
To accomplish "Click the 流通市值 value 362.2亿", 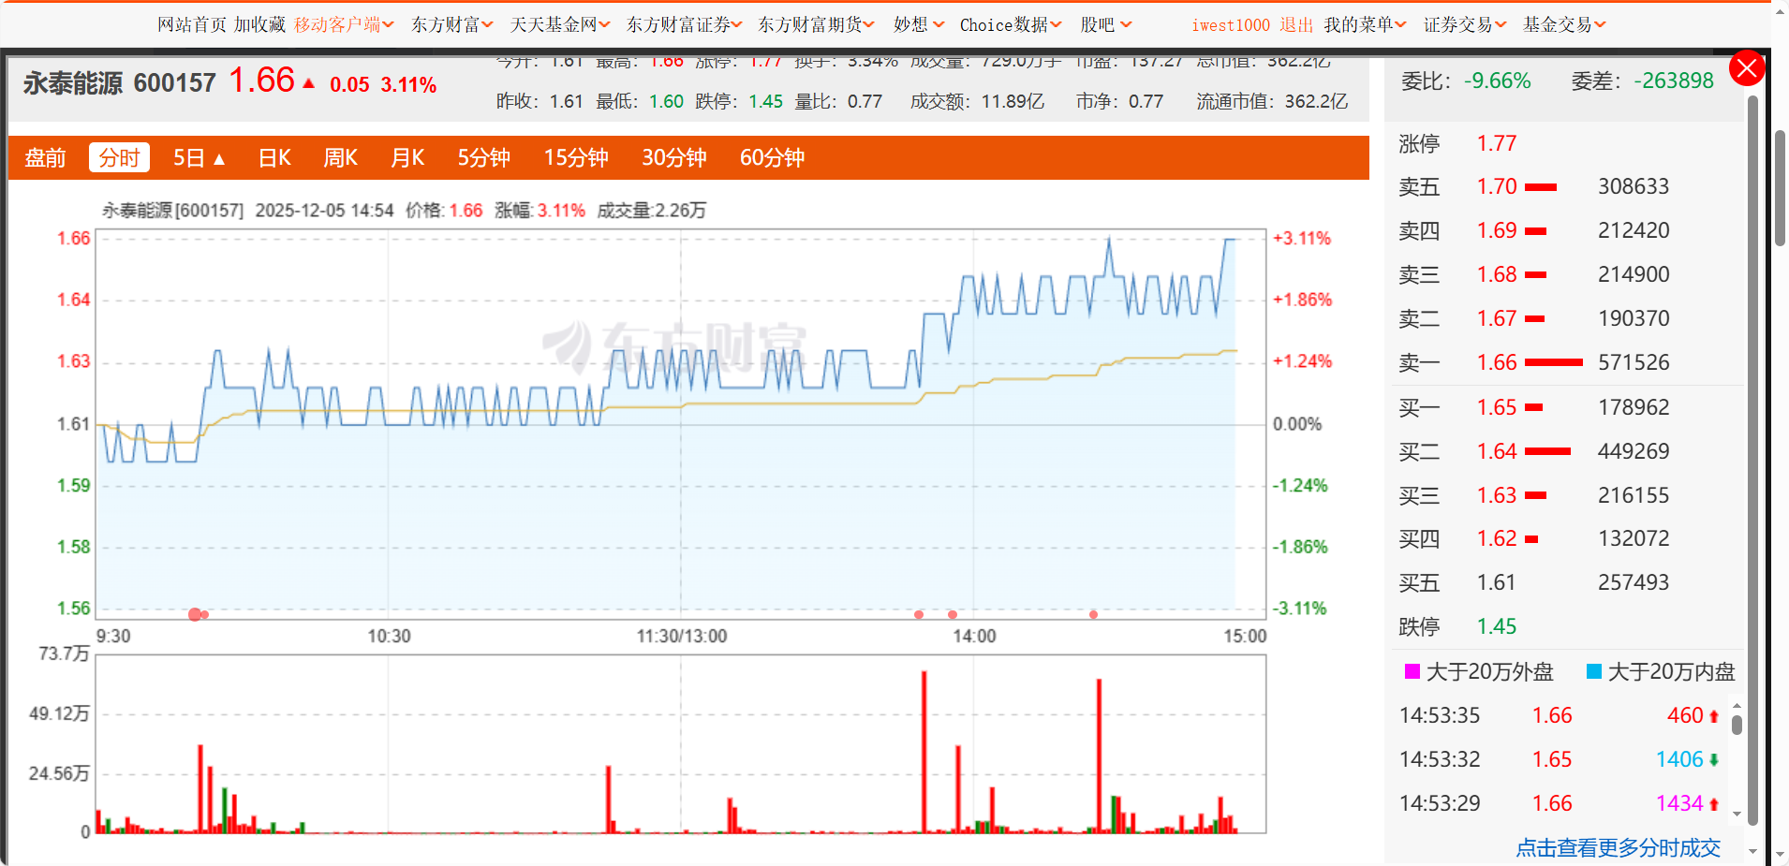I will point(1316,101).
